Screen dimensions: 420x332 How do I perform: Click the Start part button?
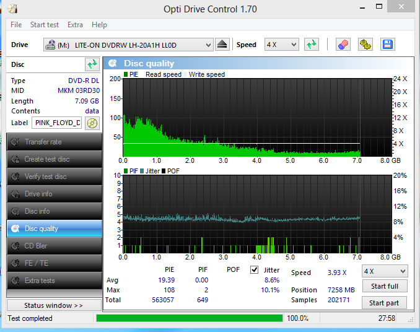384,303
